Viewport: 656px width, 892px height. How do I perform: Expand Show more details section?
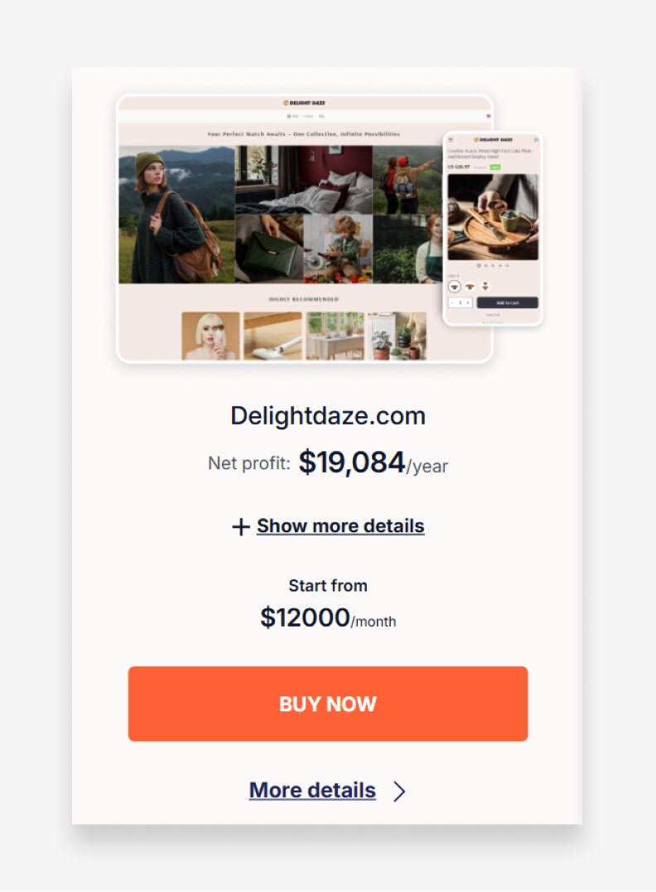tap(340, 526)
